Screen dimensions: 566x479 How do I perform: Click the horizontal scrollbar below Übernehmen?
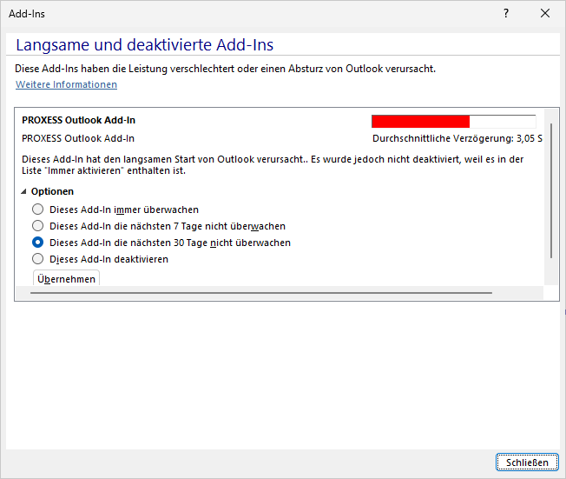click(x=260, y=294)
